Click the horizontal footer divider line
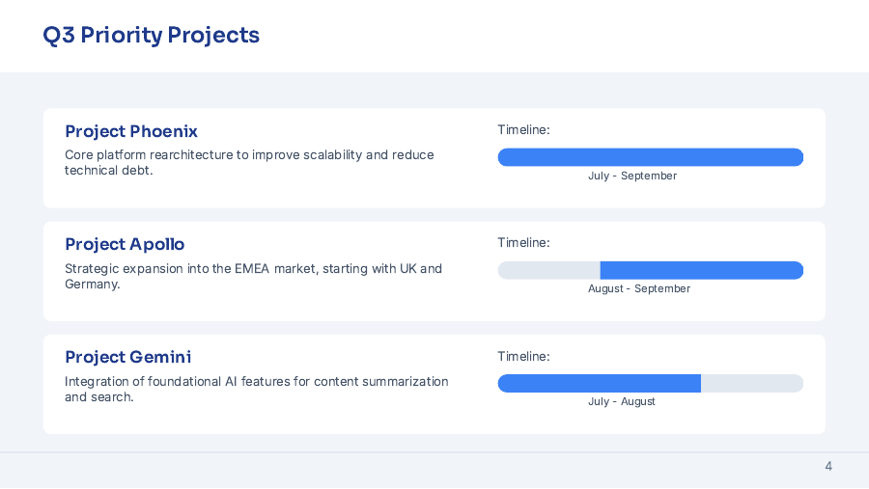The image size is (869, 489). (434, 452)
